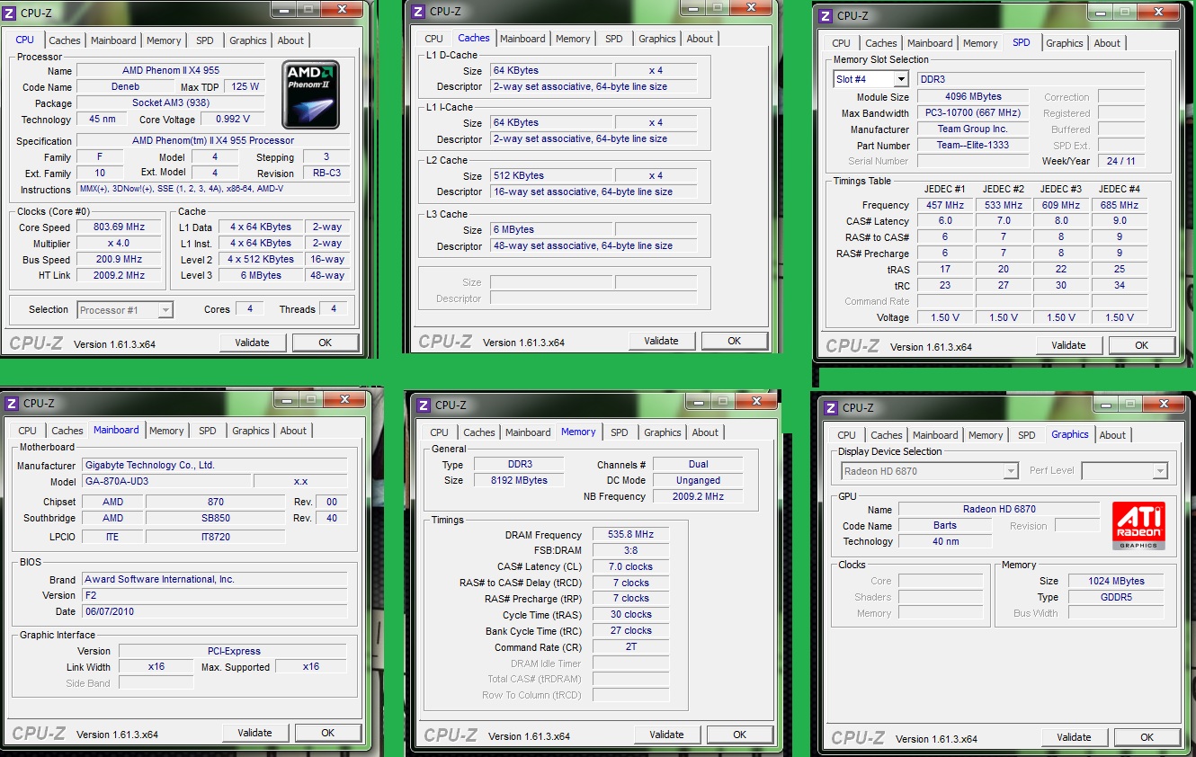The width and height of the screenshot is (1196, 757).
Task: Switch to the Mainboard tab in the SPD window
Action: (x=930, y=43)
